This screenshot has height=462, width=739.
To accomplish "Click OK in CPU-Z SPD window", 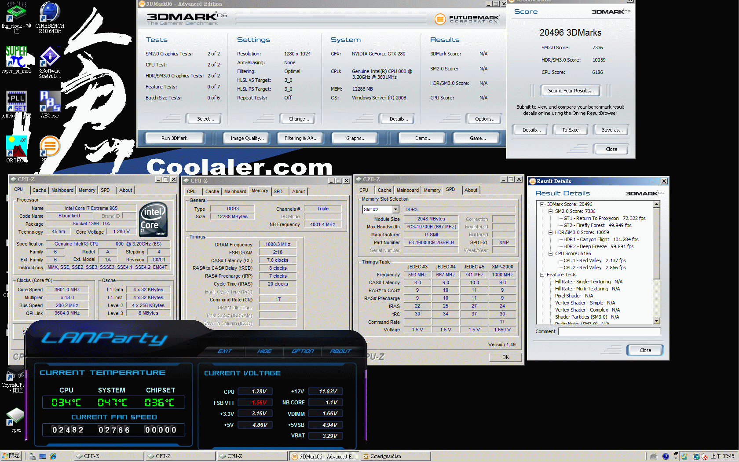I will click(x=505, y=357).
